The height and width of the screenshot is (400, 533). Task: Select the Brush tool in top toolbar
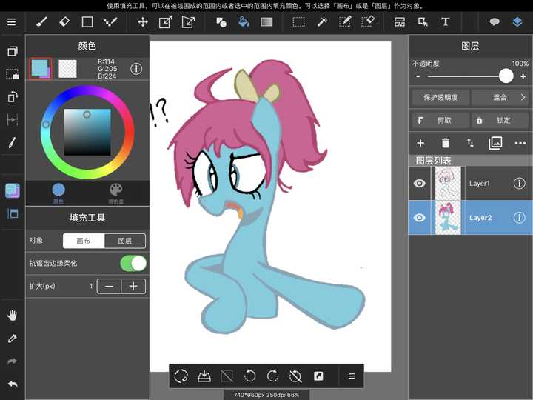tap(41, 22)
